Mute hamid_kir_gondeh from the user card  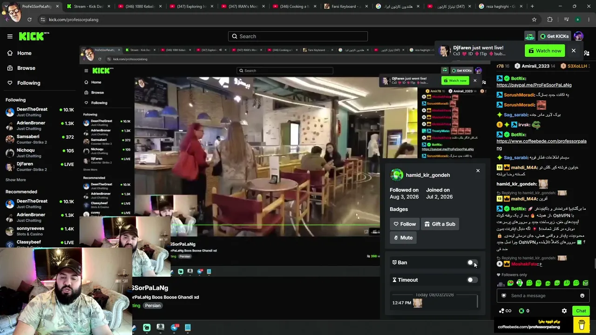tap(403, 238)
